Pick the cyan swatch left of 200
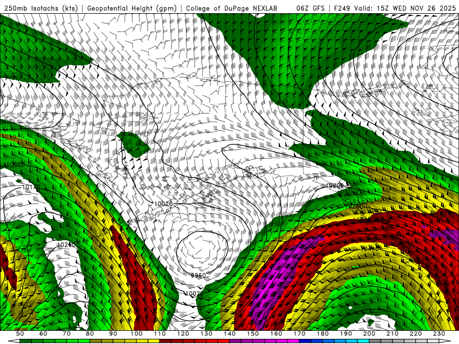 [363, 341]
